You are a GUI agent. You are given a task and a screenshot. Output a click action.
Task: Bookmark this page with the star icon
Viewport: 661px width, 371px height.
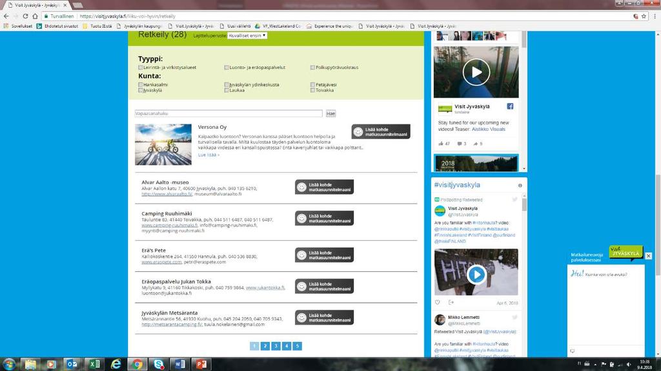click(644, 16)
